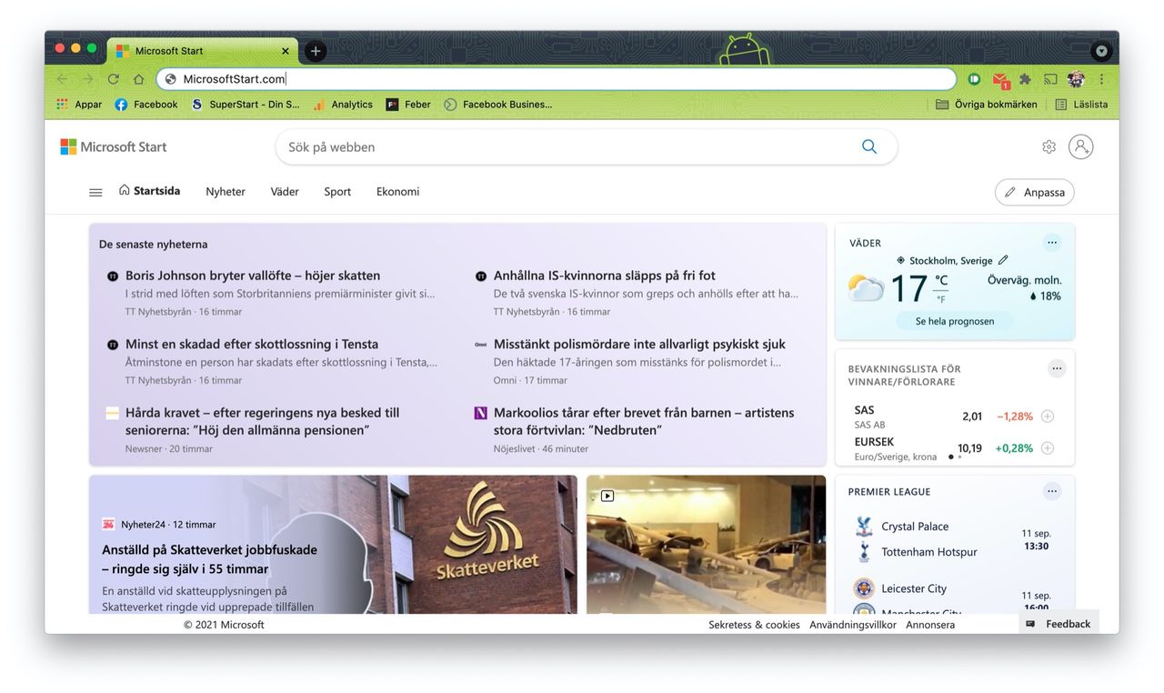
Task: Add EURSEK to watchlist with plus icon
Action: tap(1047, 448)
